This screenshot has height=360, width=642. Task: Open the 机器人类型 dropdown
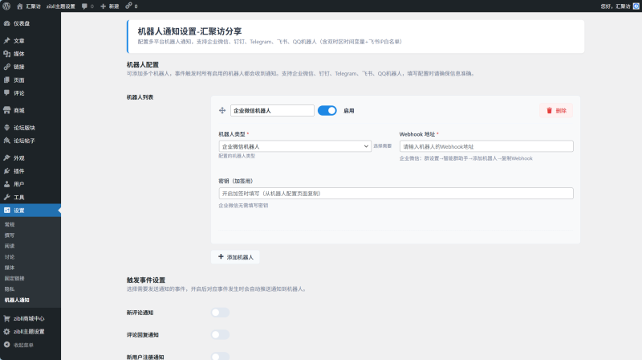click(294, 146)
